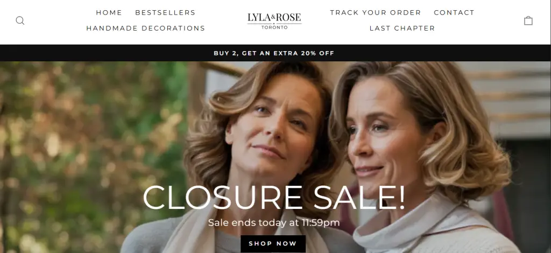Visit the Contact page link

[454, 13]
